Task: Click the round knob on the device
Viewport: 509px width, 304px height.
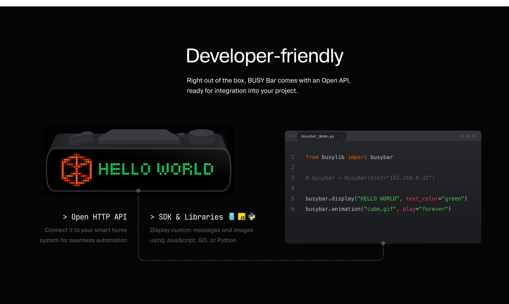Action: pos(202,137)
